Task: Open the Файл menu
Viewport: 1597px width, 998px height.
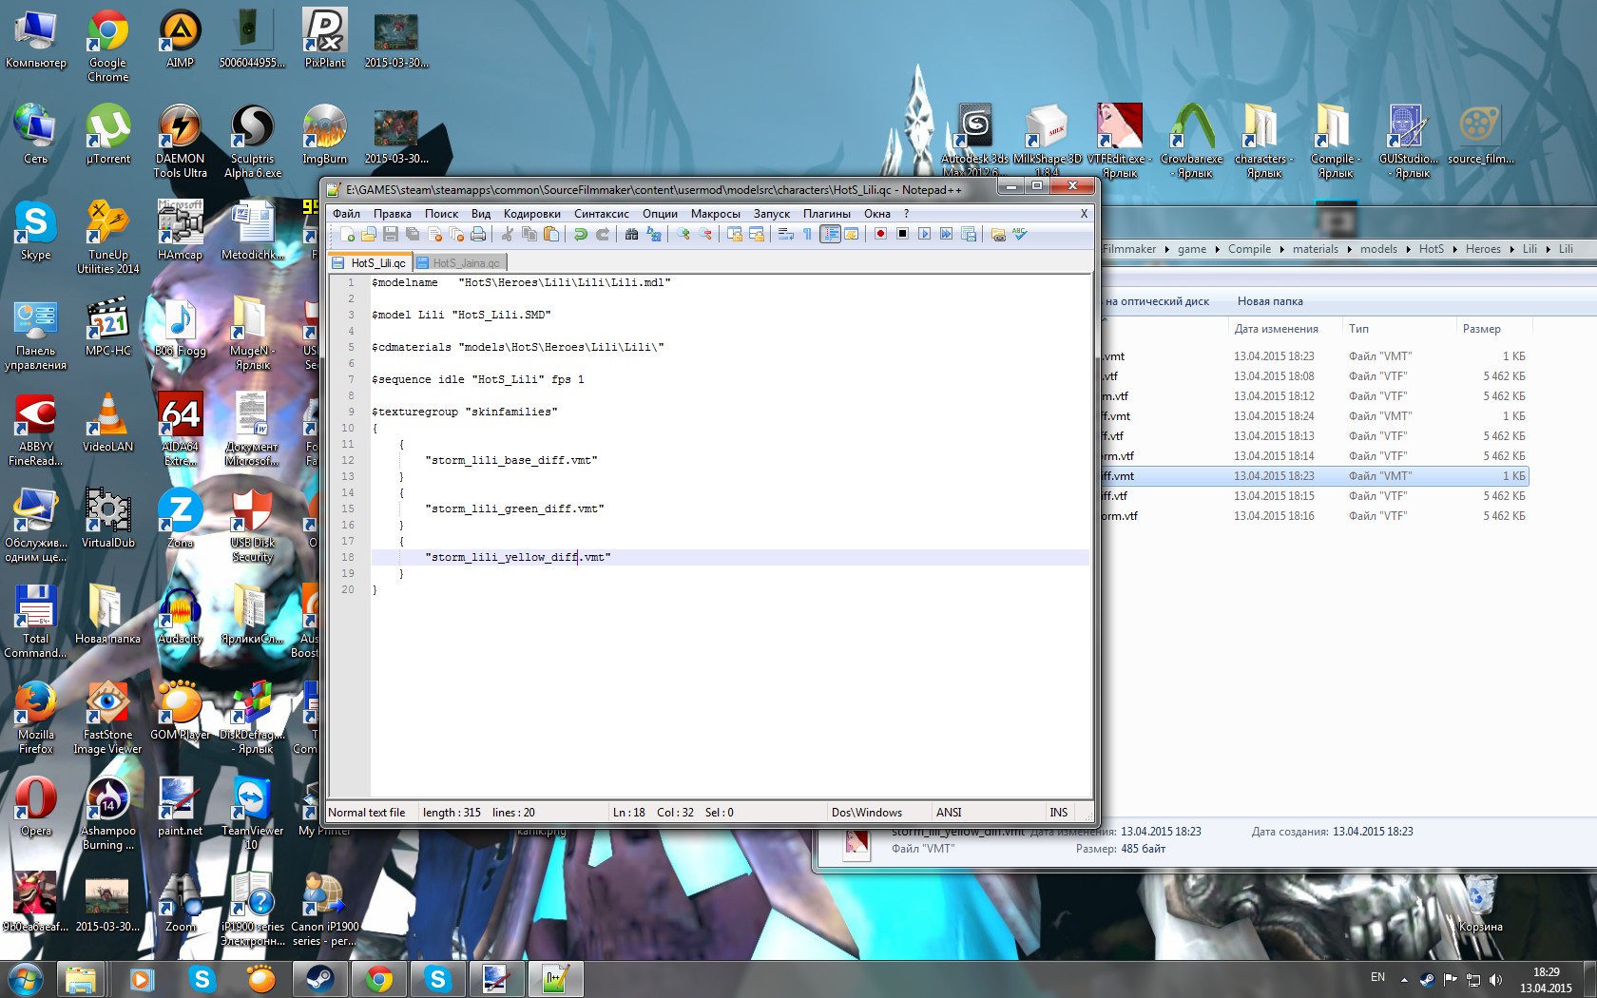Action: tap(346, 214)
